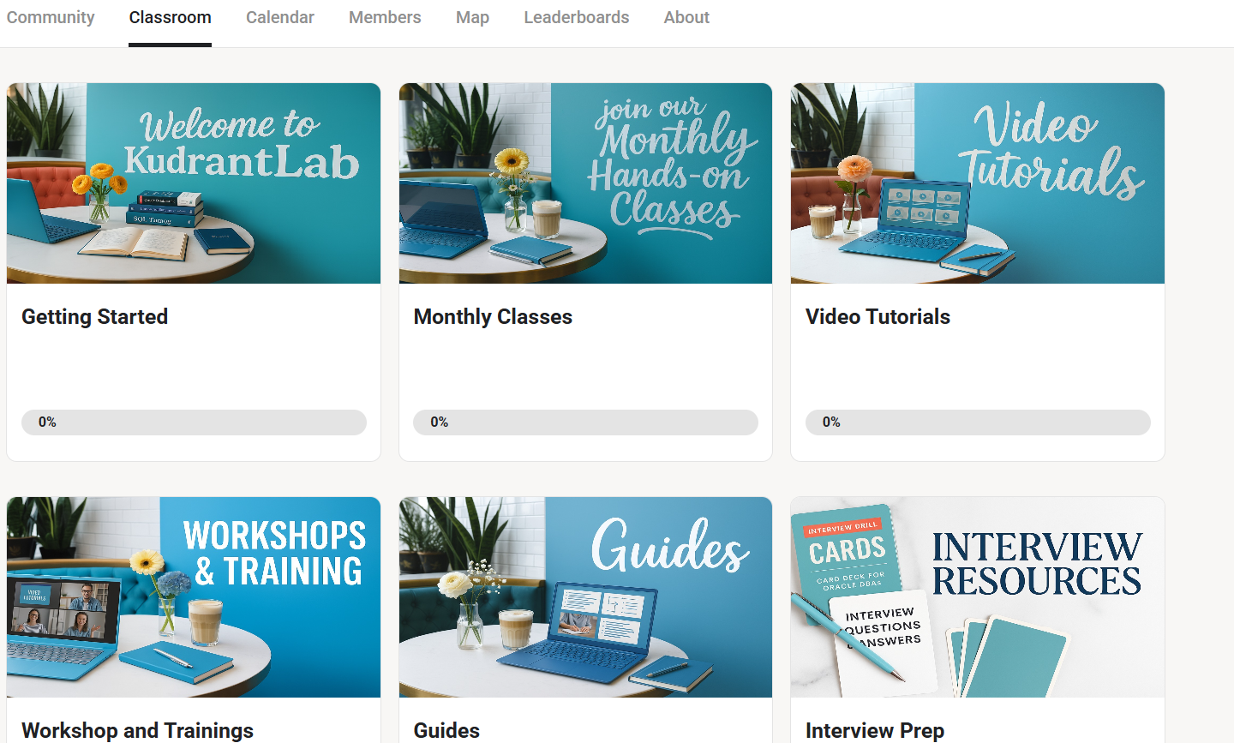Open the Interview Resources thumbnail
Screen dimensions: 1234x743
pos(978,597)
